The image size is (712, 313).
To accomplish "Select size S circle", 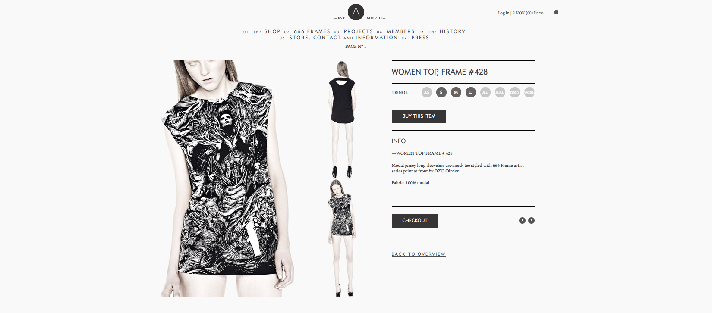I will pyautogui.click(x=441, y=92).
